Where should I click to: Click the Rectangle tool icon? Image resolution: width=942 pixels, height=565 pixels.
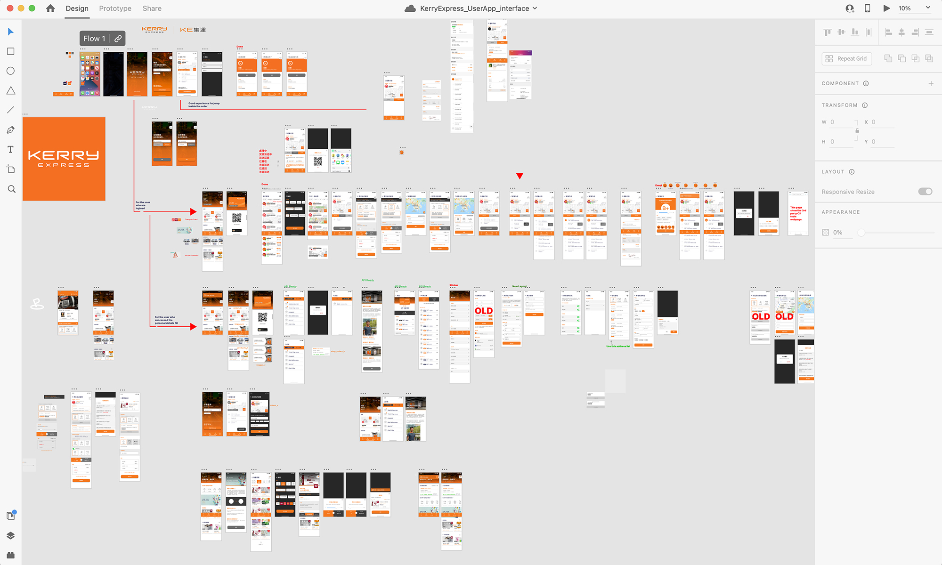click(10, 51)
